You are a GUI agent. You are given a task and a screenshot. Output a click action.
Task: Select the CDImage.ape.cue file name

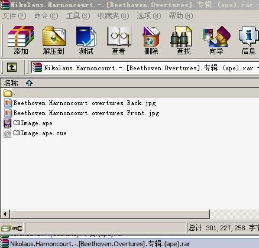pos(40,133)
